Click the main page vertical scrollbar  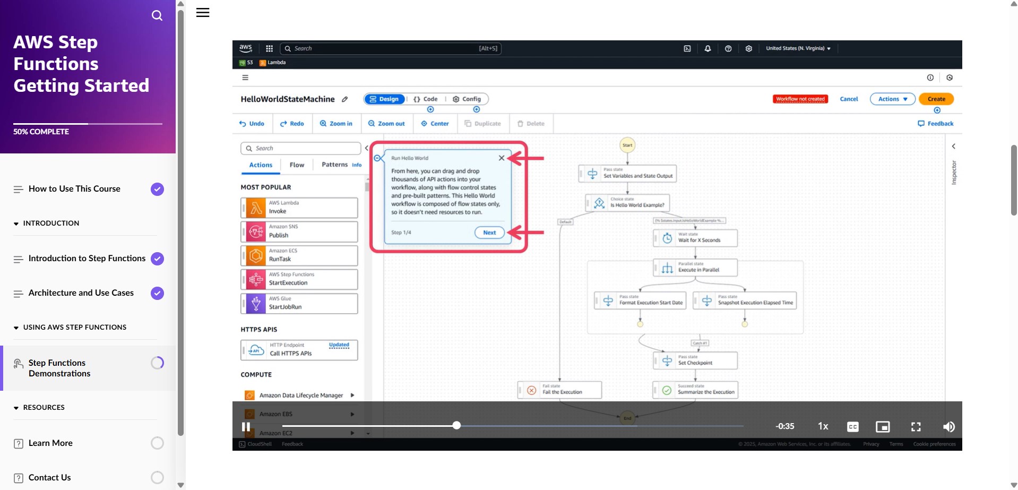click(1014, 180)
